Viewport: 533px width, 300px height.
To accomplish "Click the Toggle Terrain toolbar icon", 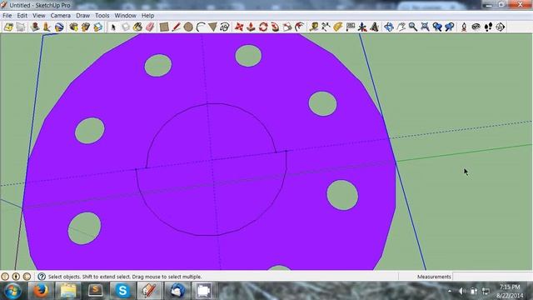I will [x=21, y=27].
